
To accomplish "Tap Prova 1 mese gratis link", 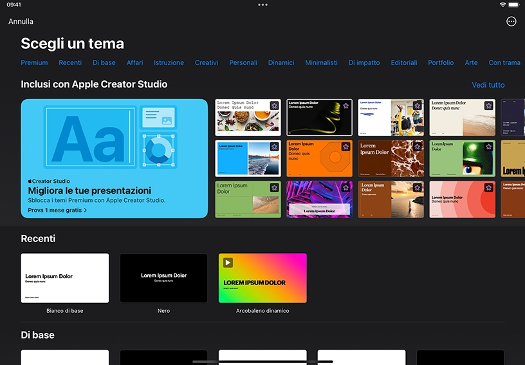I will tap(57, 210).
